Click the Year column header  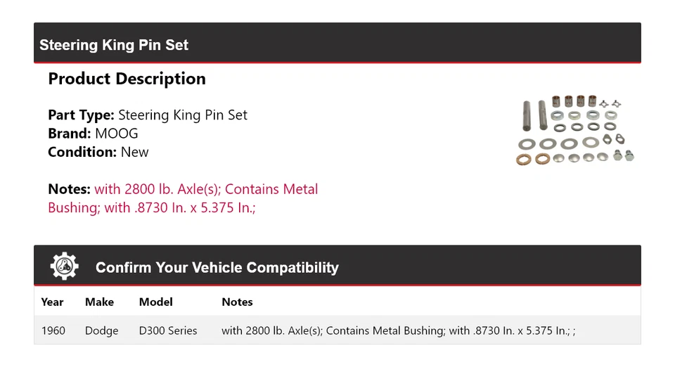[x=52, y=302]
